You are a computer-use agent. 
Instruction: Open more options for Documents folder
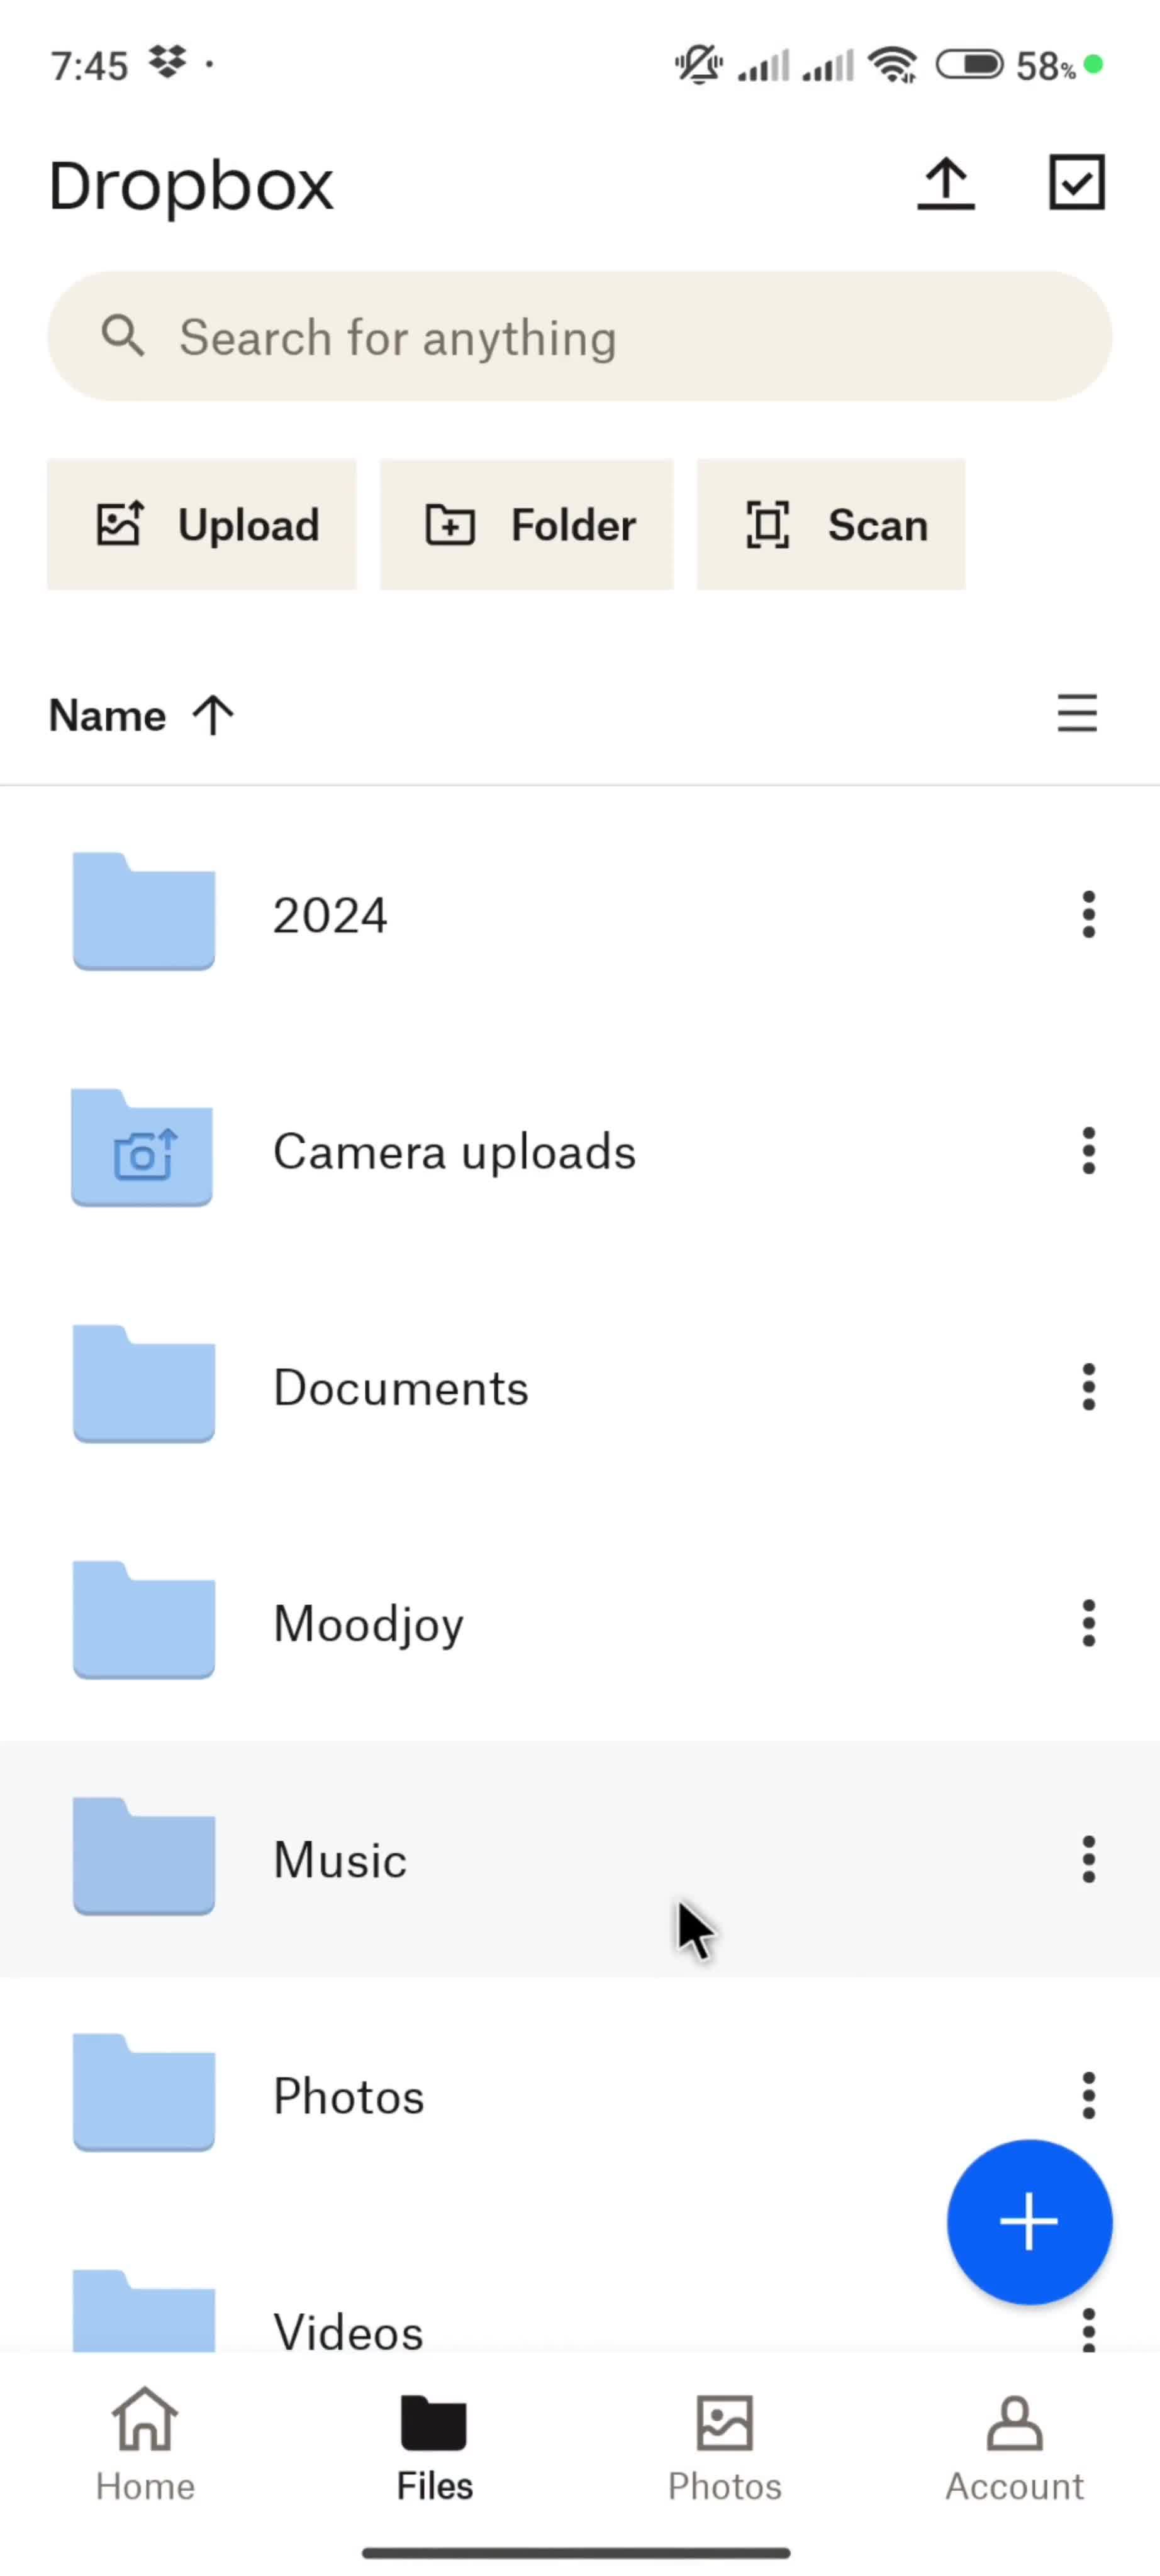(x=1088, y=1387)
